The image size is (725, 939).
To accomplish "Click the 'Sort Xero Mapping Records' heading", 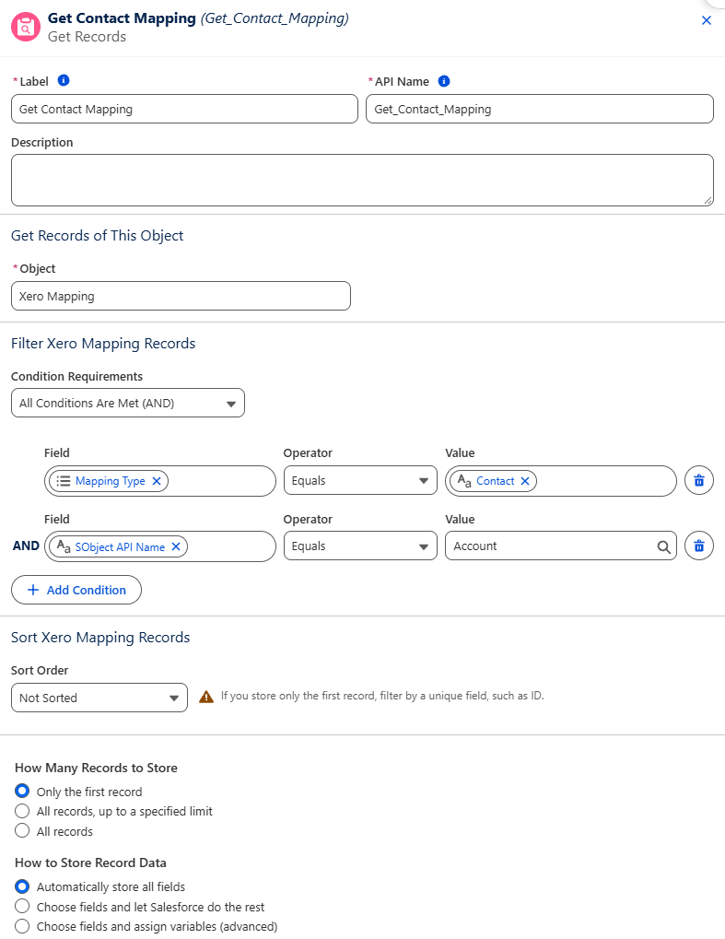I will [x=100, y=637].
